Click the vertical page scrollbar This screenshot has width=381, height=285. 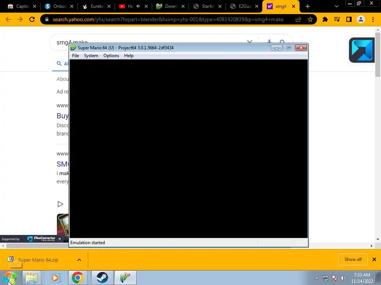pyautogui.click(x=378, y=55)
